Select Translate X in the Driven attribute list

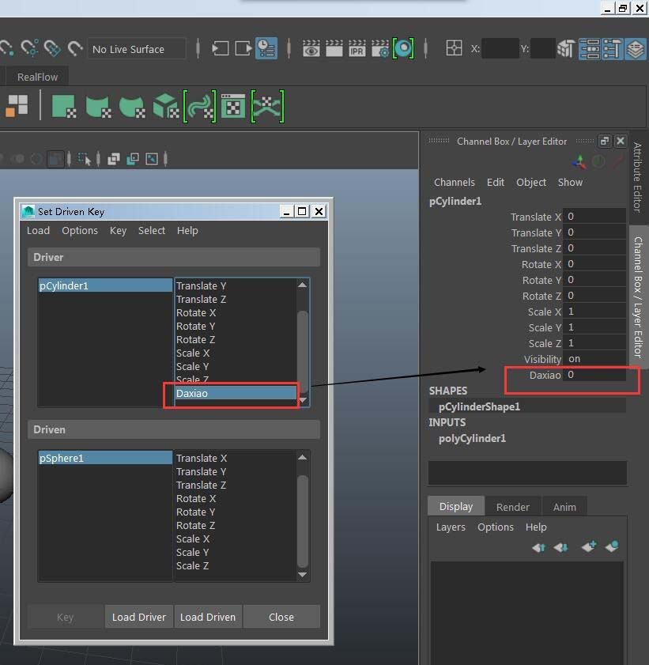click(236, 458)
